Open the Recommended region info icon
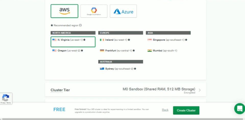This screenshot has width=245, height=120. coord(80,25)
